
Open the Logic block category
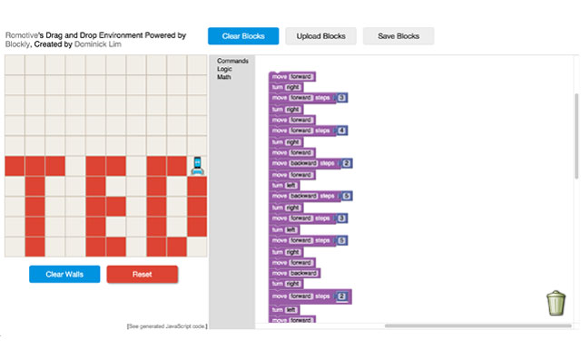pyautogui.click(x=224, y=69)
